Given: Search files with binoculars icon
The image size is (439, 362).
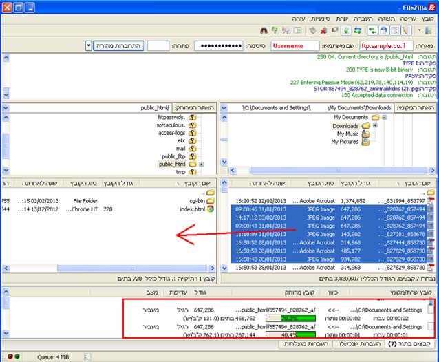Looking at the screenshot, I should coord(264,30).
